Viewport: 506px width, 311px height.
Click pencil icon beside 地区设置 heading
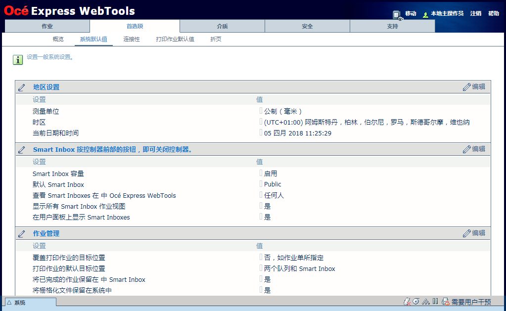point(22,88)
